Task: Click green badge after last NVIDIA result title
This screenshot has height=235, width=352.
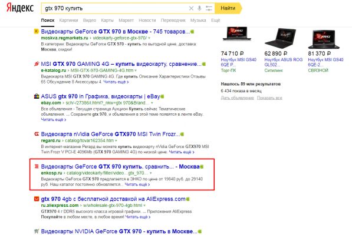Action: tap(199, 231)
